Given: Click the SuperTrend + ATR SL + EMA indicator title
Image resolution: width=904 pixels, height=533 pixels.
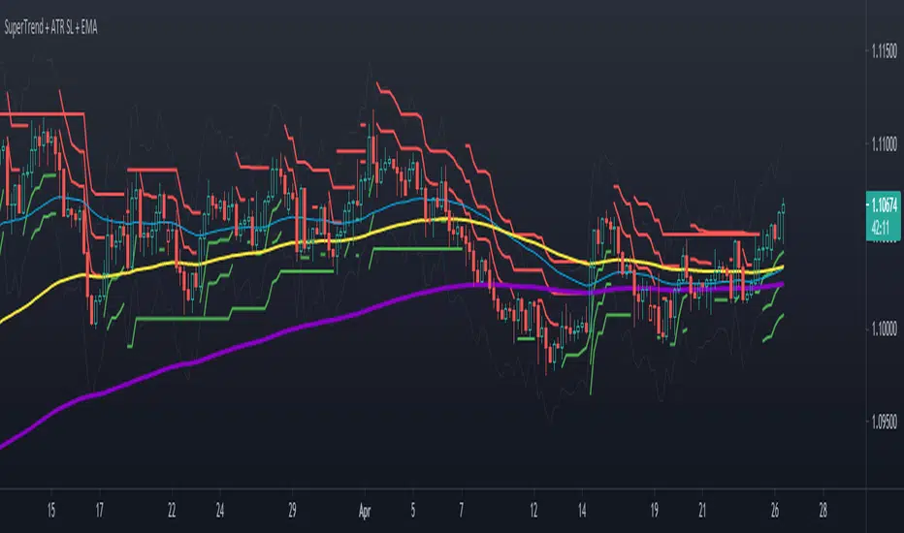Looking at the screenshot, I should coord(50,27).
